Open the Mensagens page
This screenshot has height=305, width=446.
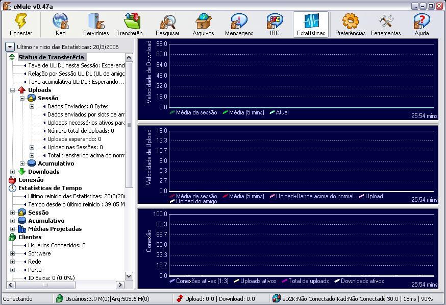pyautogui.click(x=239, y=25)
